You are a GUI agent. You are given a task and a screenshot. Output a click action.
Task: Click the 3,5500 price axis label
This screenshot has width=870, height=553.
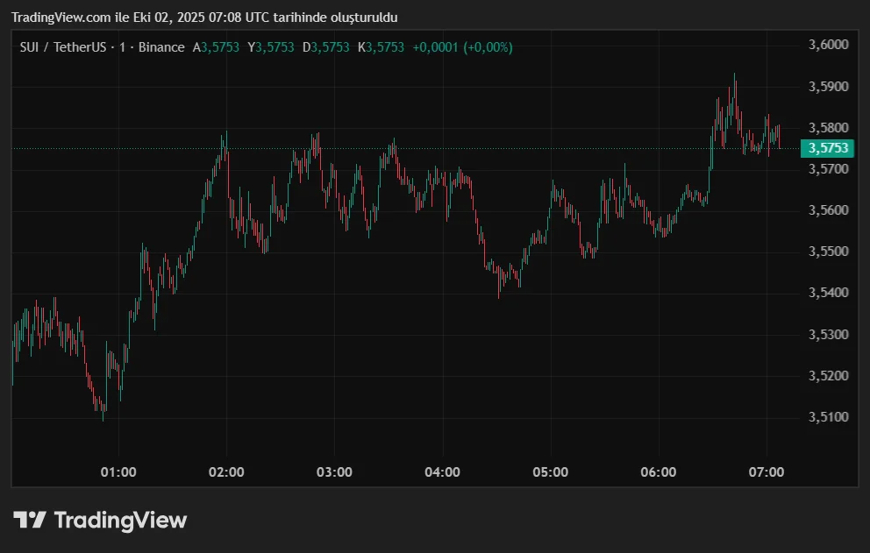(828, 252)
